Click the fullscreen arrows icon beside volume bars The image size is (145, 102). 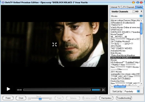[x=103, y=90]
